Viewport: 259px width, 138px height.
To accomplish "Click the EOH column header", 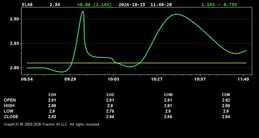I will click(x=52, y=95).
